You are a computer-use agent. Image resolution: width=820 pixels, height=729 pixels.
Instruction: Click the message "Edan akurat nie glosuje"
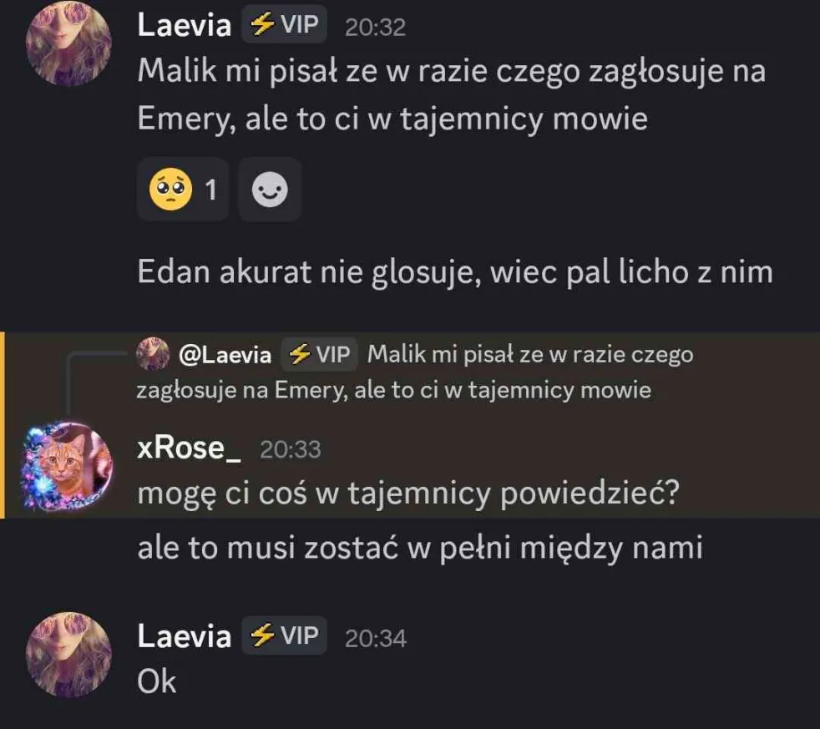[x=455, y=272]
